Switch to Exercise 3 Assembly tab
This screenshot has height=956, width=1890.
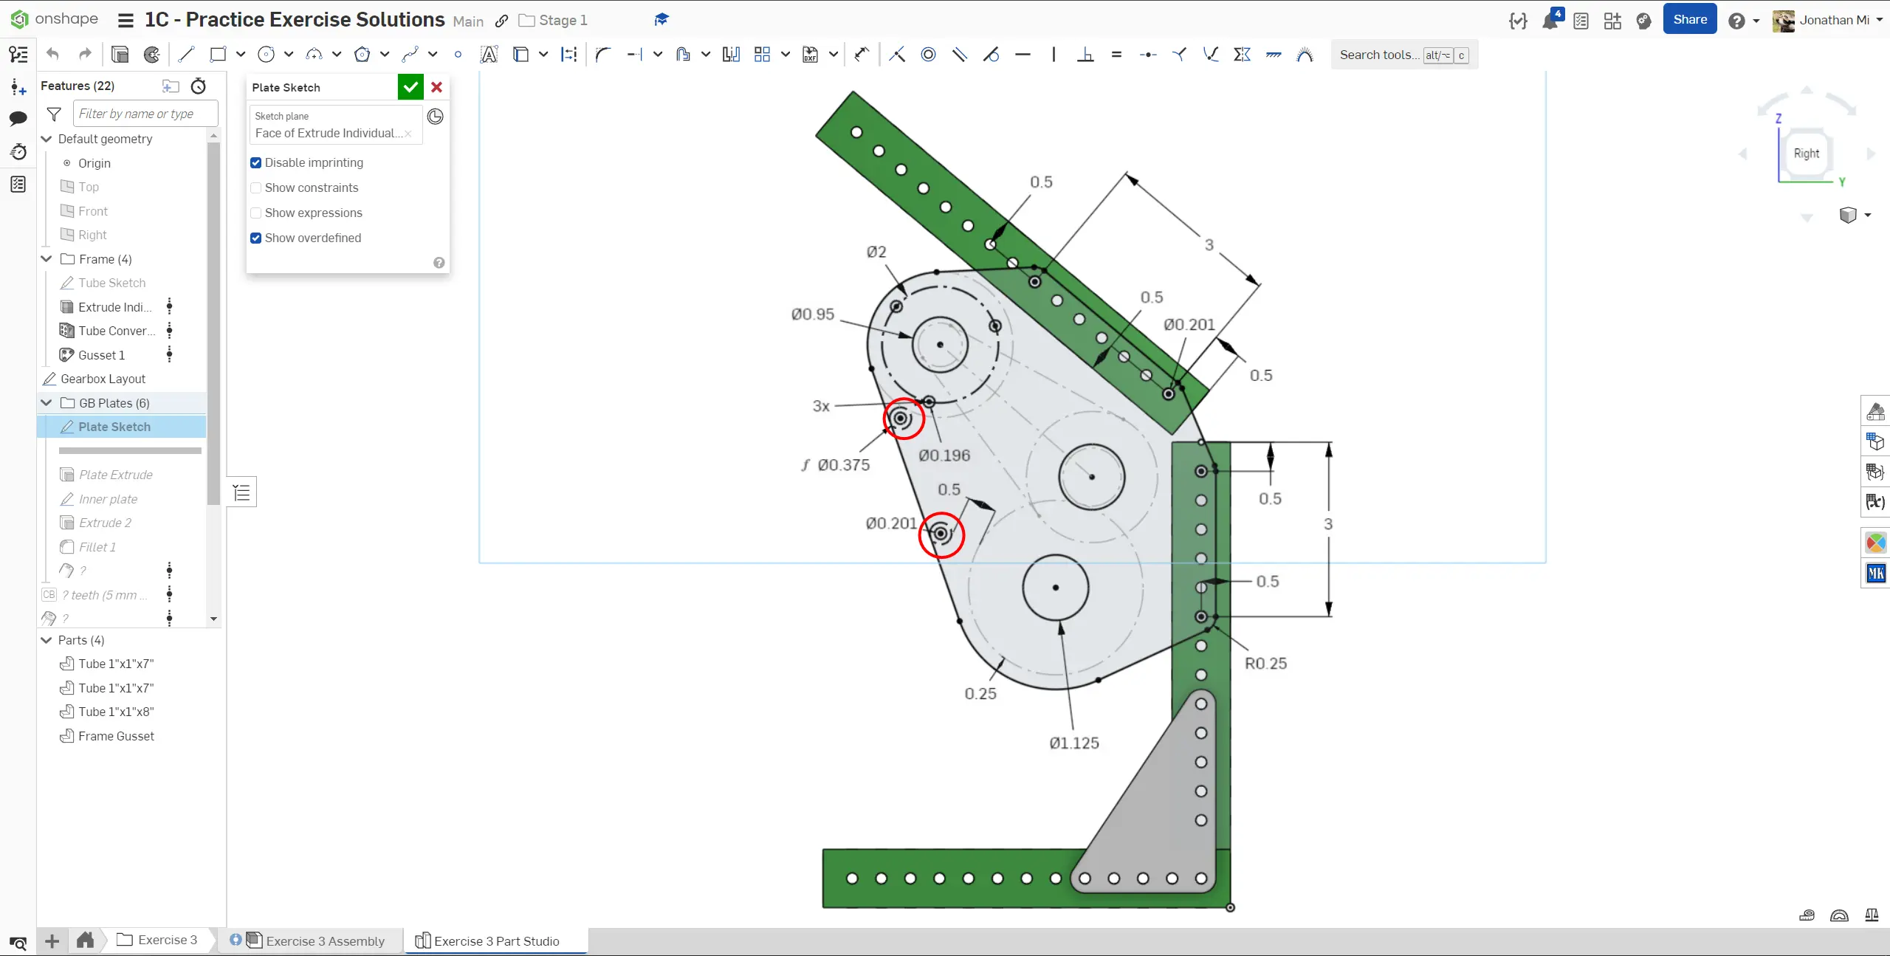324,940
